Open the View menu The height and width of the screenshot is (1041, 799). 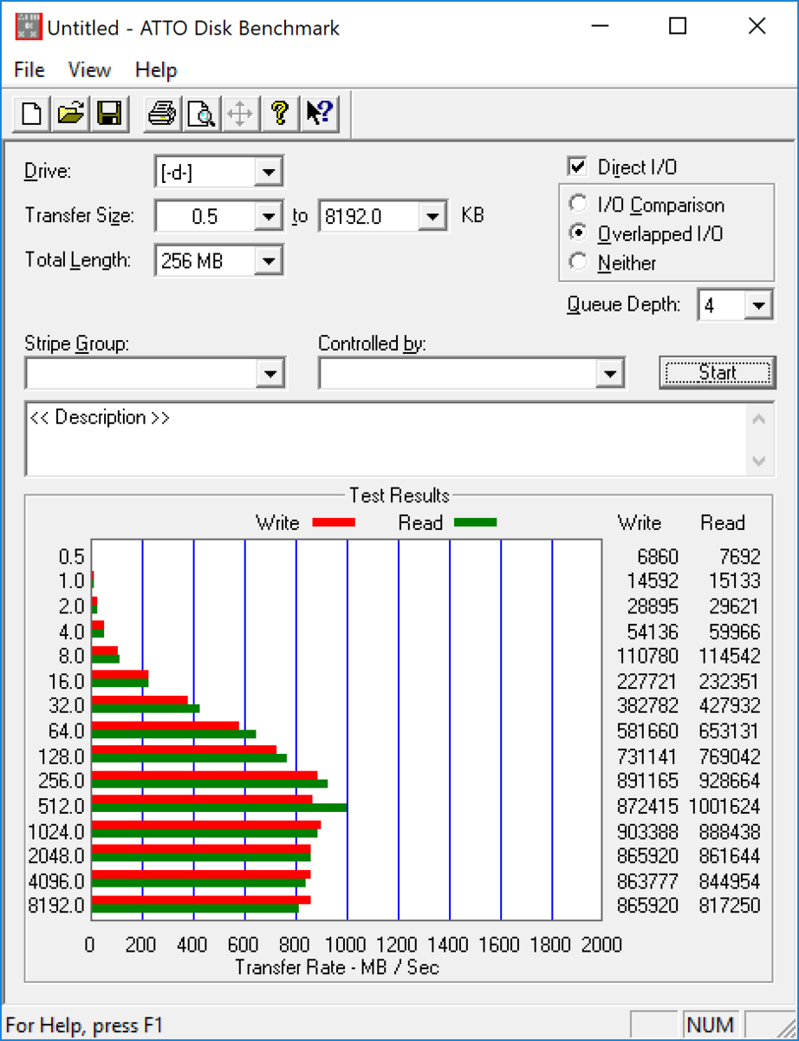click(89, 70)
